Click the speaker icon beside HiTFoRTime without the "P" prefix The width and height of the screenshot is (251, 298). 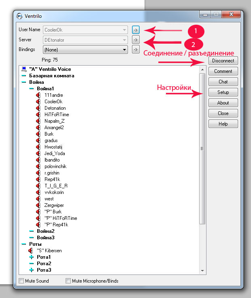pyautogui.click(x=38, y=115)
